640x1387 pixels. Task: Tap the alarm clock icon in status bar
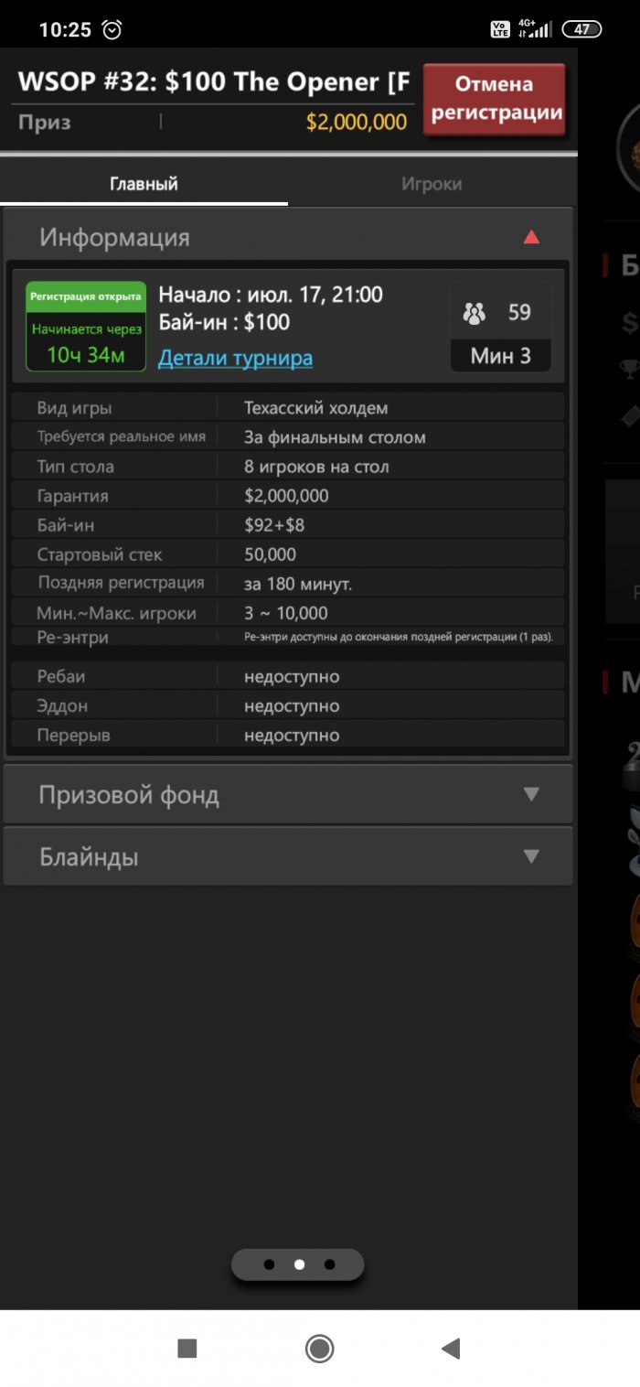[112, 29]
